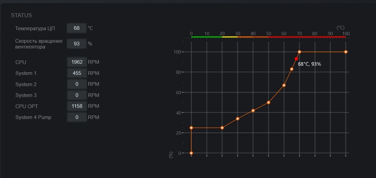
Task: Click the red current-temperature marker on the curve
Action: click(x=296, y=59)
